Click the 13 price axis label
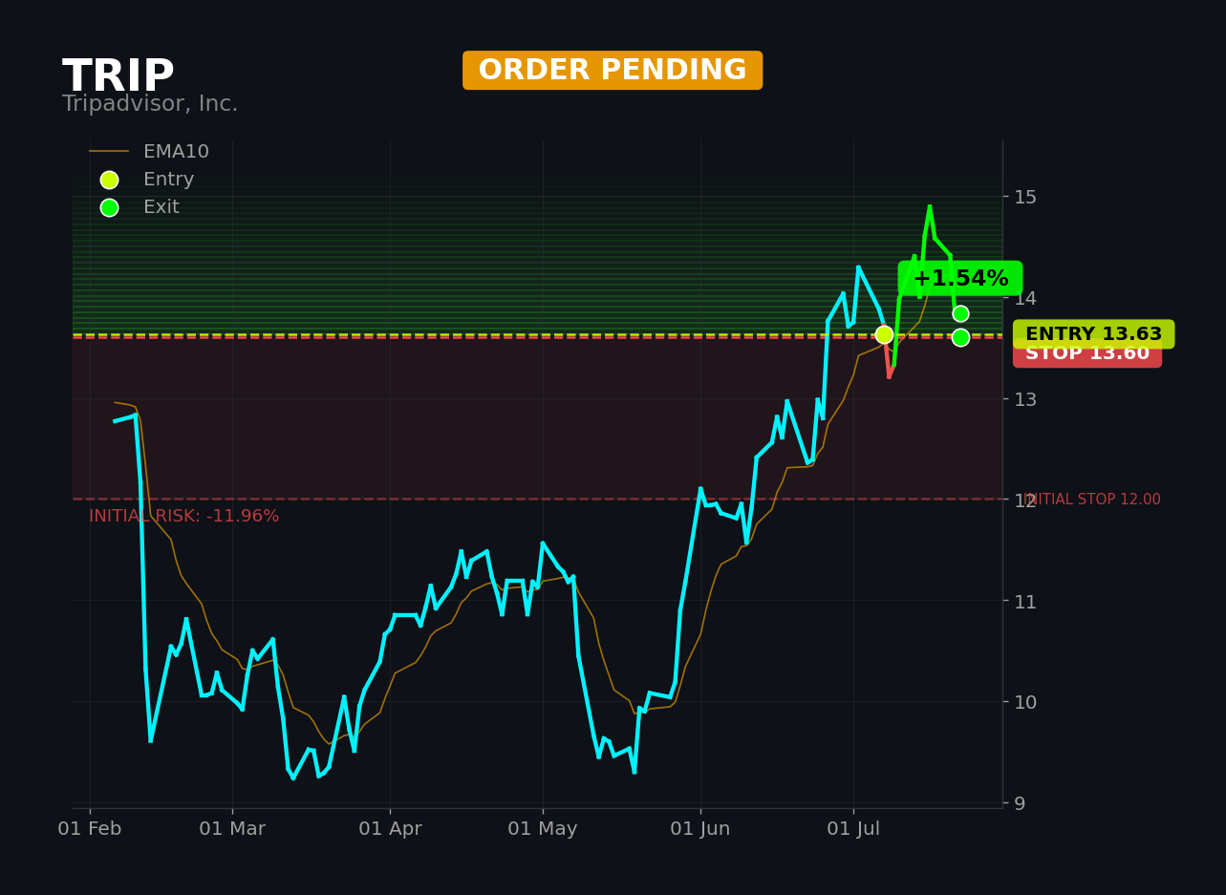 [x=1025, y=399]
